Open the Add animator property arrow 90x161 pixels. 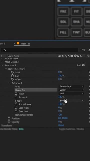83,65
